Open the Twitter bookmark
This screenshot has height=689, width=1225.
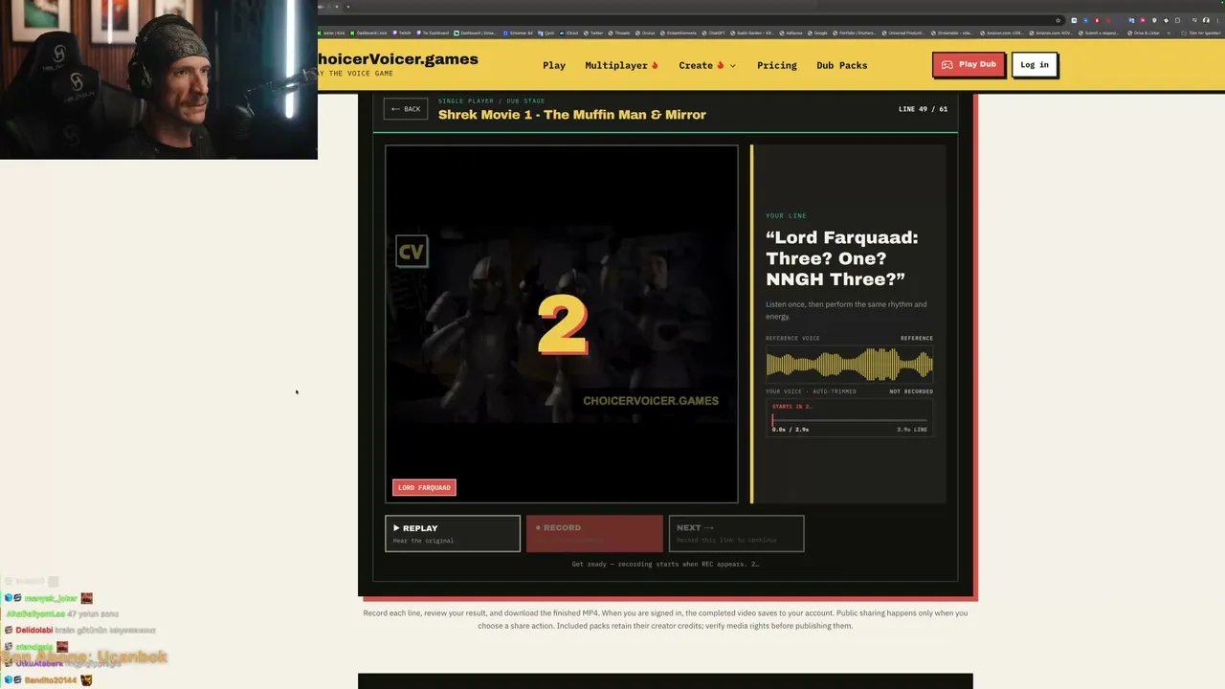click(594, 33)
